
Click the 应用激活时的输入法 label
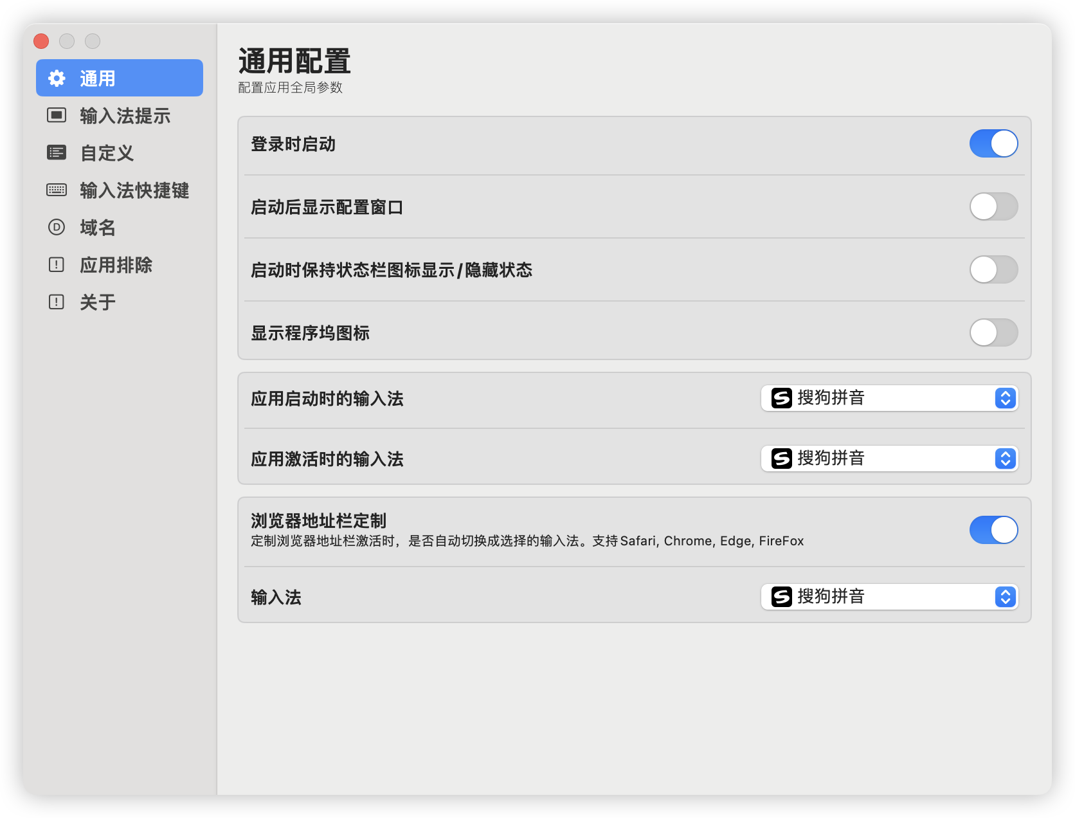click(x=327, y=459)
